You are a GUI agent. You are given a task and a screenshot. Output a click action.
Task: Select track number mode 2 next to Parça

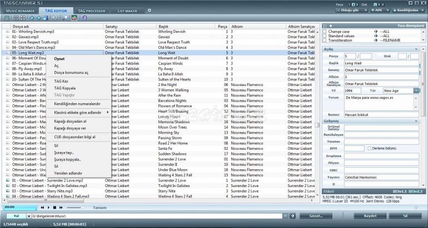point(353,4)
